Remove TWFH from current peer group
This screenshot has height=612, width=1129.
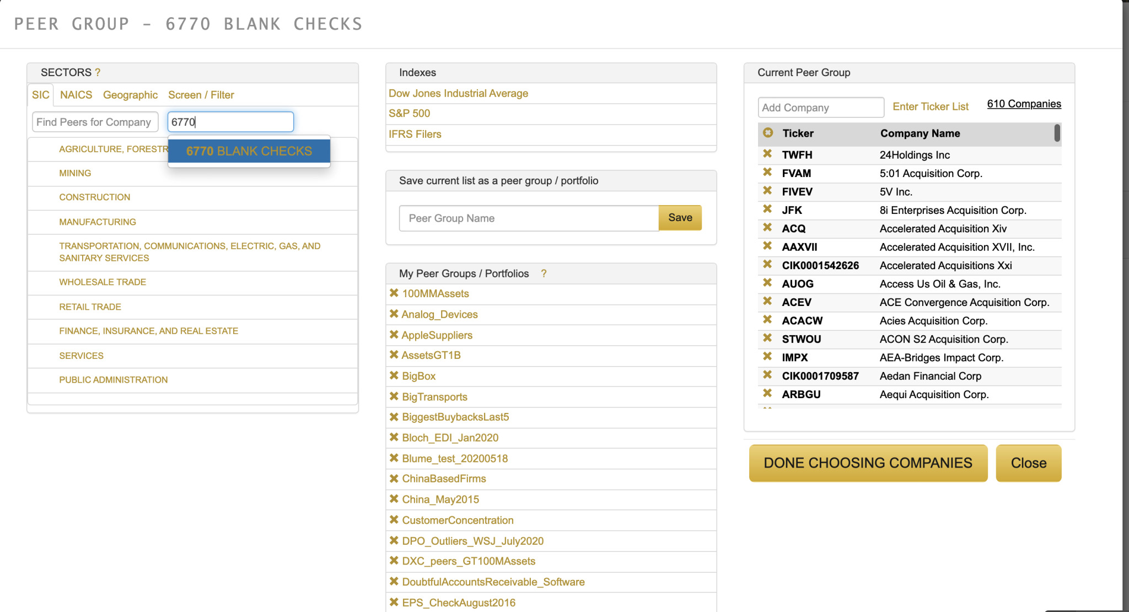point(767,154)
